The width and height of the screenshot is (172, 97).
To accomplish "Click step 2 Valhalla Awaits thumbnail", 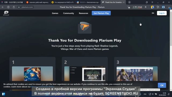I will tap(85, 74).
